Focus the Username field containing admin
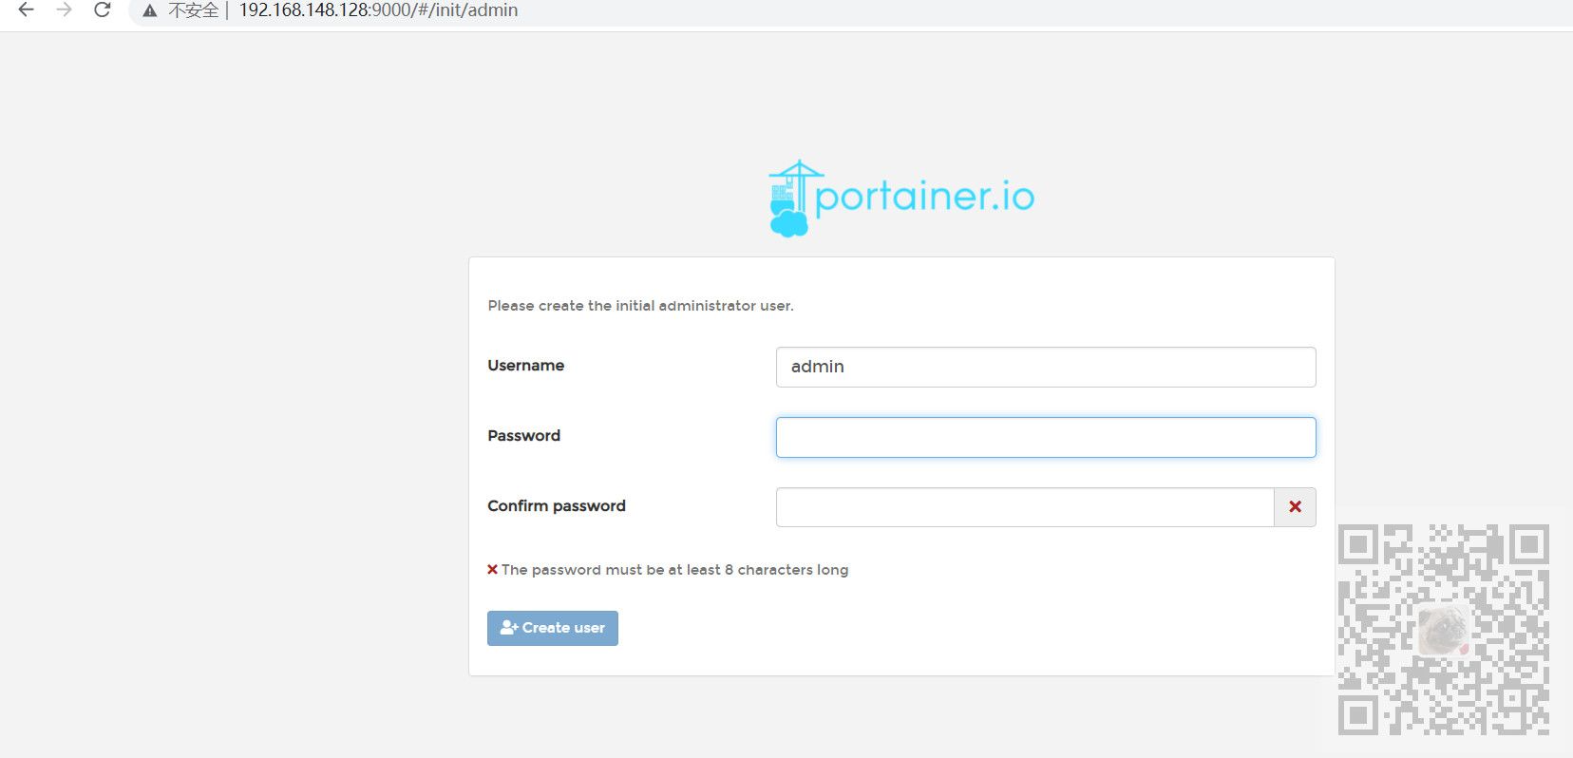The height and width of the screenshot is (758, 1573). 1046,367
